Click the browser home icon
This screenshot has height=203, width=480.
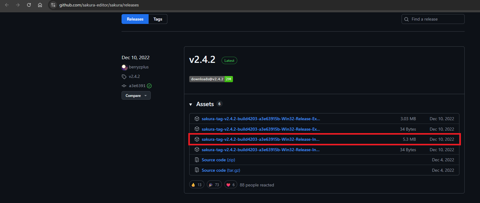point(40,5)
